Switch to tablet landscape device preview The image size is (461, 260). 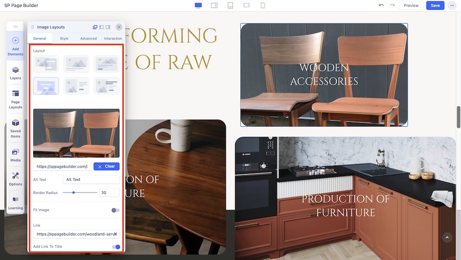click(x=214, y=6)
